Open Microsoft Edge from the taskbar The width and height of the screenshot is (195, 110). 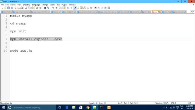pyautogui.click(x=67, y=107)
